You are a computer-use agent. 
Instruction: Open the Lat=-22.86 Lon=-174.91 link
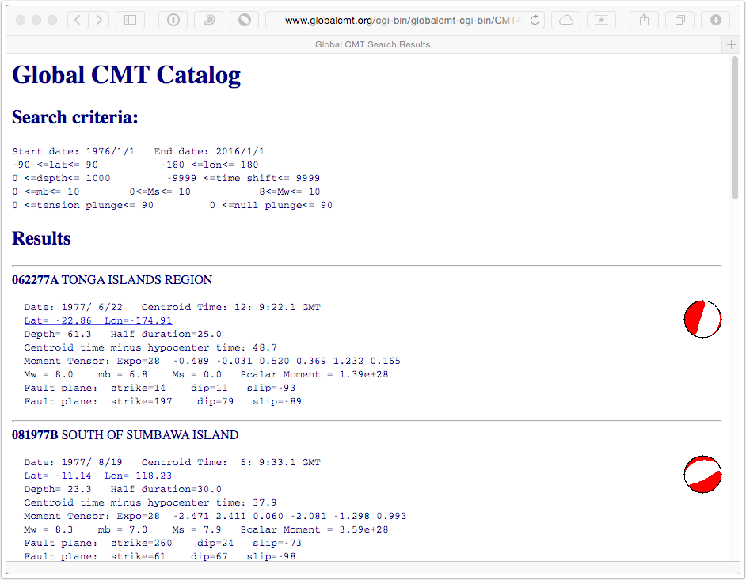[98, 320]
